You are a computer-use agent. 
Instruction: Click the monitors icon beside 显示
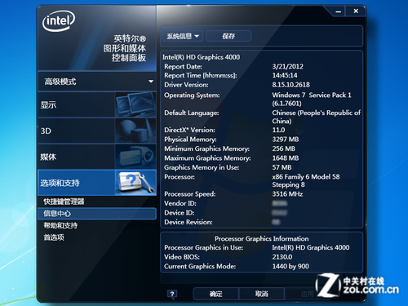click(x=135, y=104)
